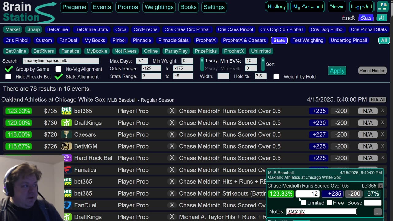Click the green 123.33% badge in first row
Screen dimensions: 393x221
click(x=19, y=111)
